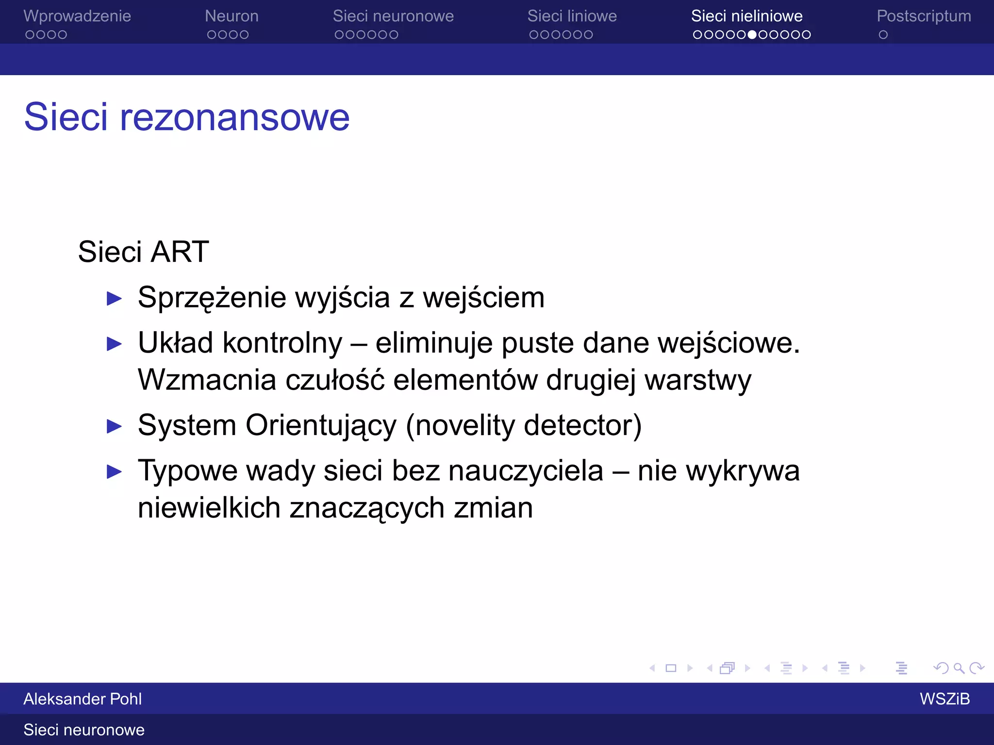Click bullet text Sprzężenie wyjścia z wejściem

pos(341,298)
